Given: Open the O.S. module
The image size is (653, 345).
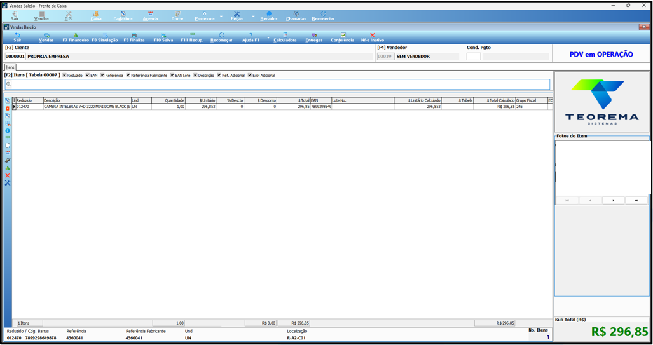Looking at the screenshot, I should pos(69,16).
